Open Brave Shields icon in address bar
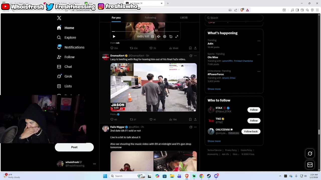Image resolution: width=321 pixels, height=180 pixels. [x=242, y=10]
